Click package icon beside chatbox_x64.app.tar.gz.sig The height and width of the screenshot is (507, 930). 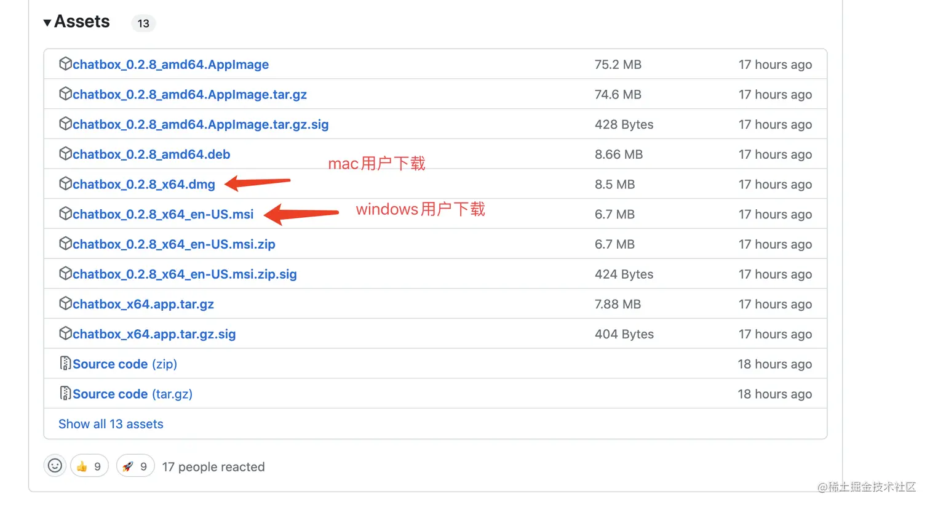[x=65, y=333]
